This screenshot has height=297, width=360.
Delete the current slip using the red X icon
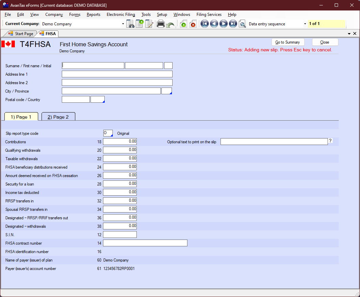point(193,24)
